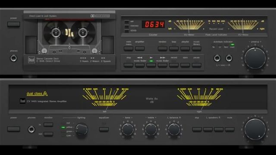Click the red 0634 counter display
The height and width of the screenshot is (155, 276).
153,25
